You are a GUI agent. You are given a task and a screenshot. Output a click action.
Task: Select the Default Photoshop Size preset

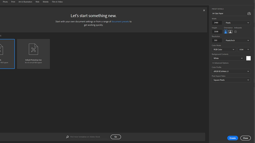click(33, 54)
